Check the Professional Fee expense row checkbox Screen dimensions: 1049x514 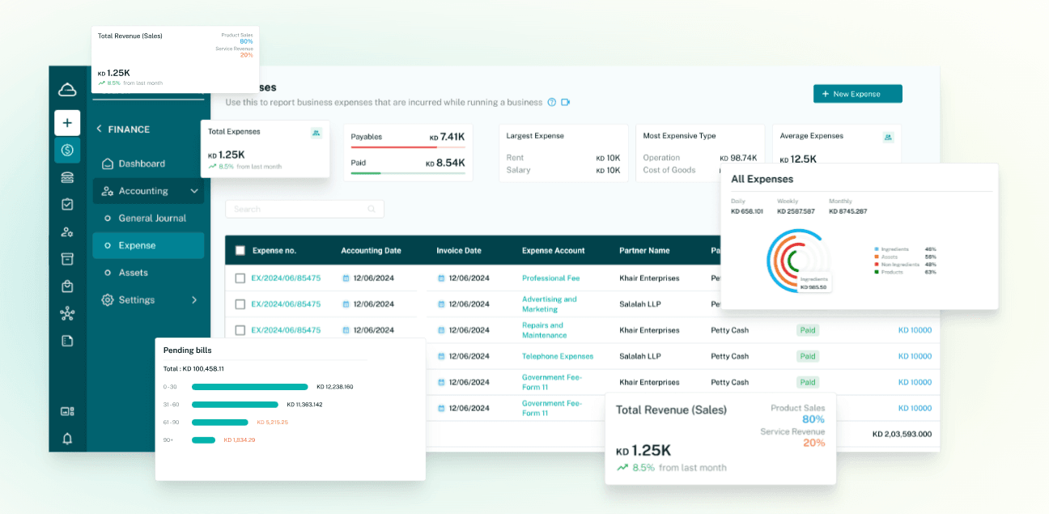click(240, 278)
